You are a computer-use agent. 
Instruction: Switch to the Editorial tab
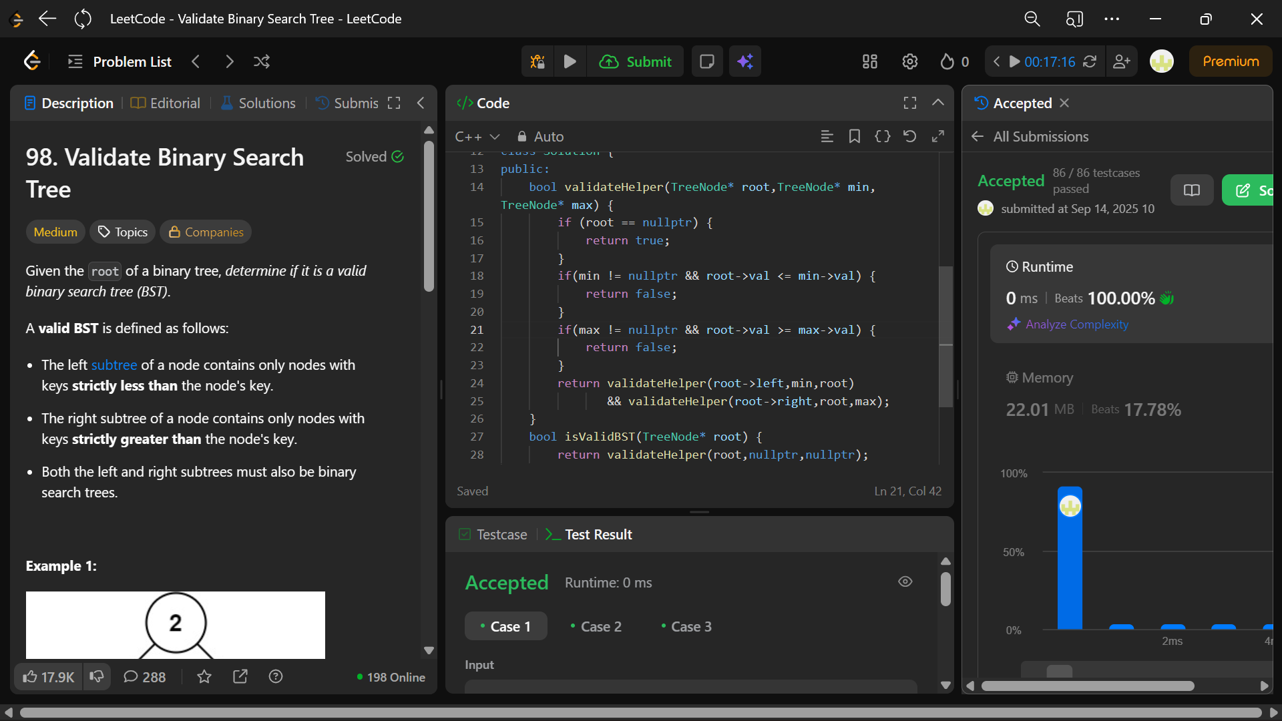pos(166,103)
